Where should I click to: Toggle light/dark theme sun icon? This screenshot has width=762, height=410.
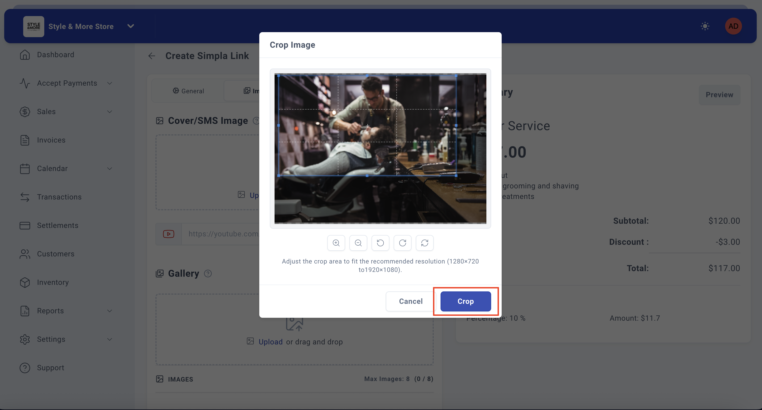coord(705,26)
